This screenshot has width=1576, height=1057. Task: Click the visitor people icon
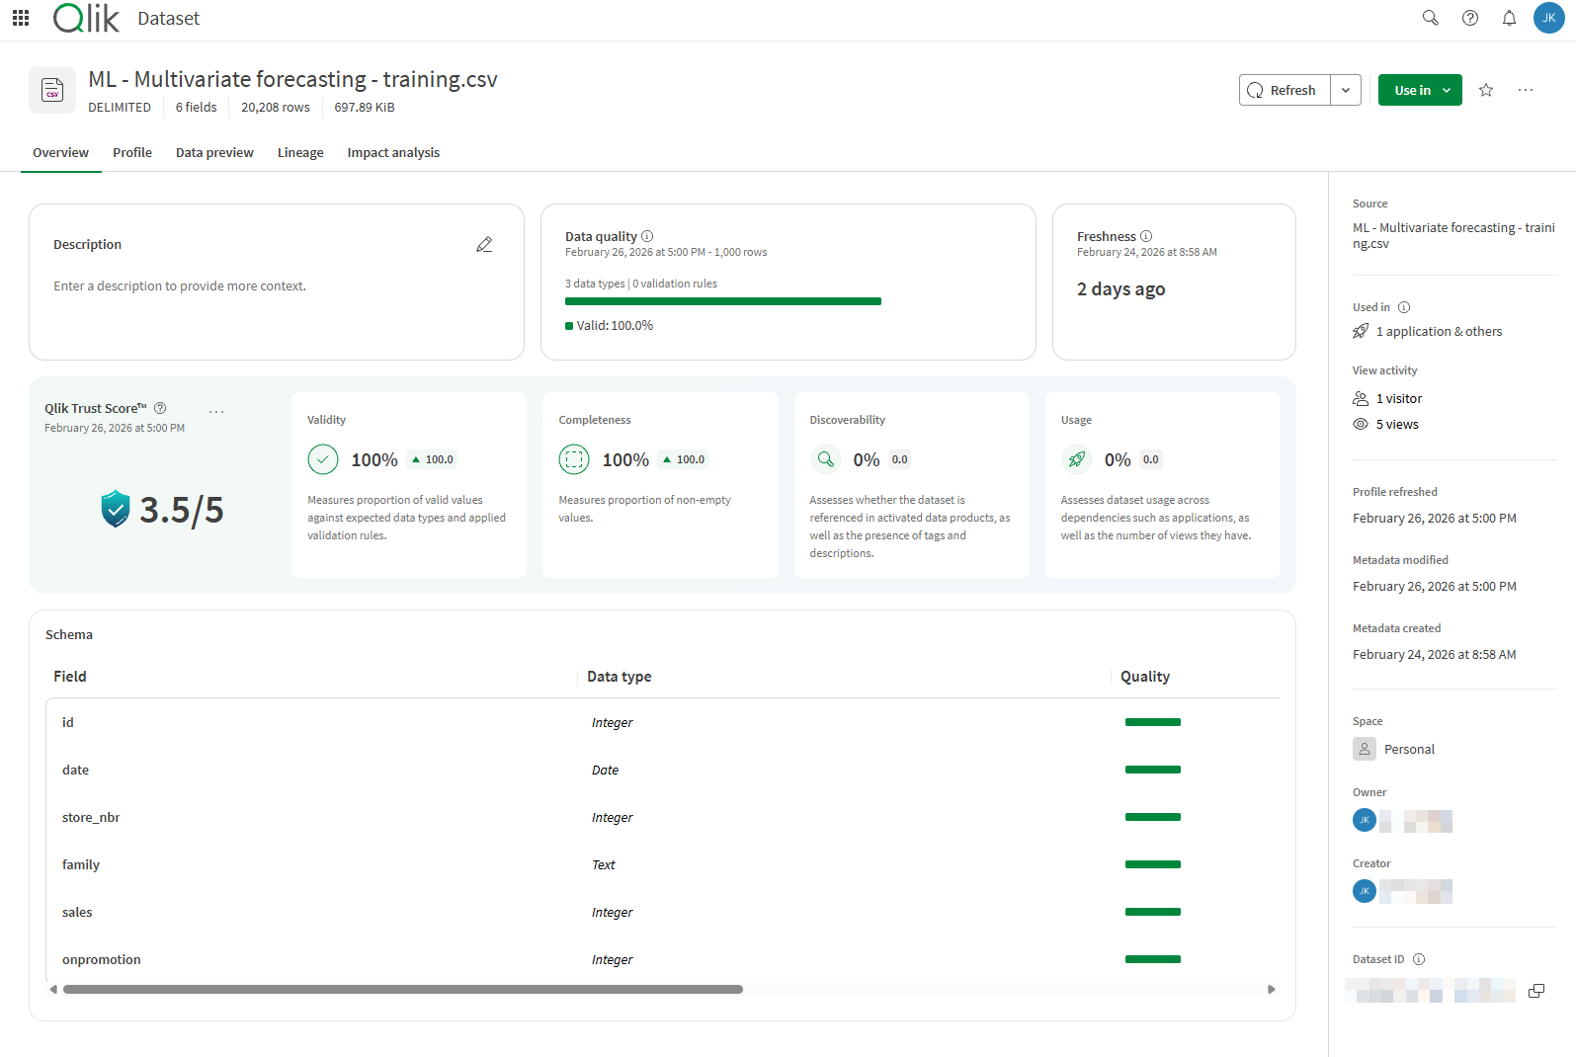click(1361, 398)
